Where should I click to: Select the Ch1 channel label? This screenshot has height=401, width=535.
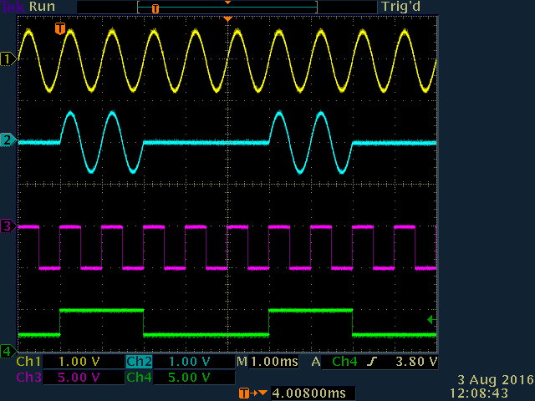coord(28,362)
